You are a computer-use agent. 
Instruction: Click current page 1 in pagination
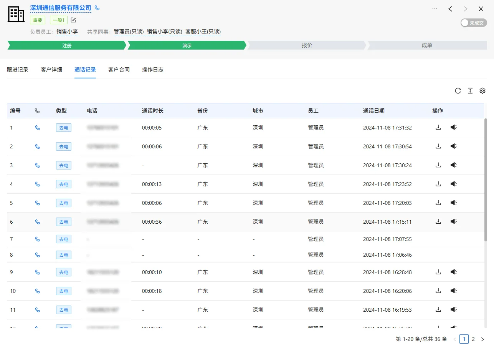click(x=464, y=339)
